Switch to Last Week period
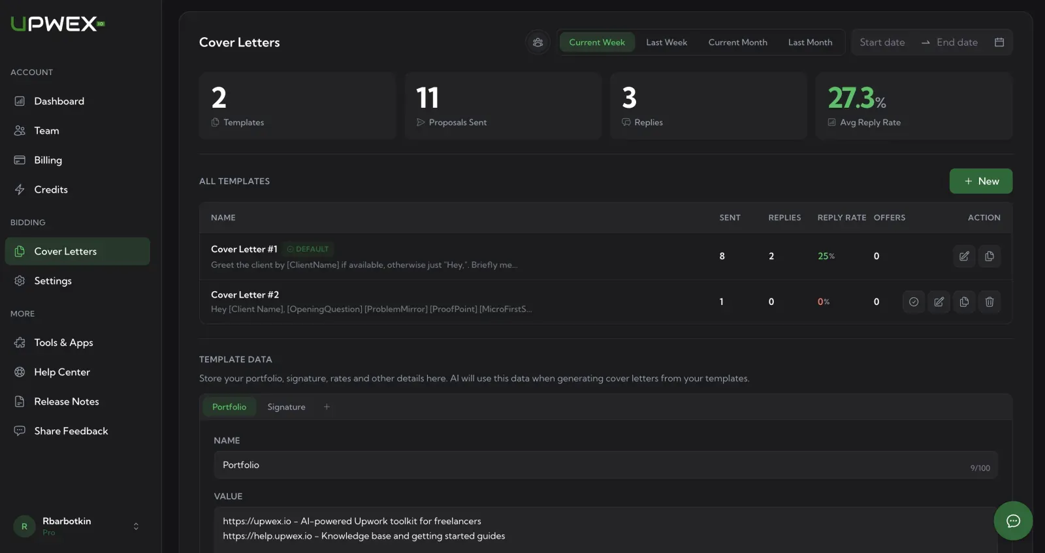This screenshot has height=553, width=1045. pyautogui.click(x=667, y=42)
